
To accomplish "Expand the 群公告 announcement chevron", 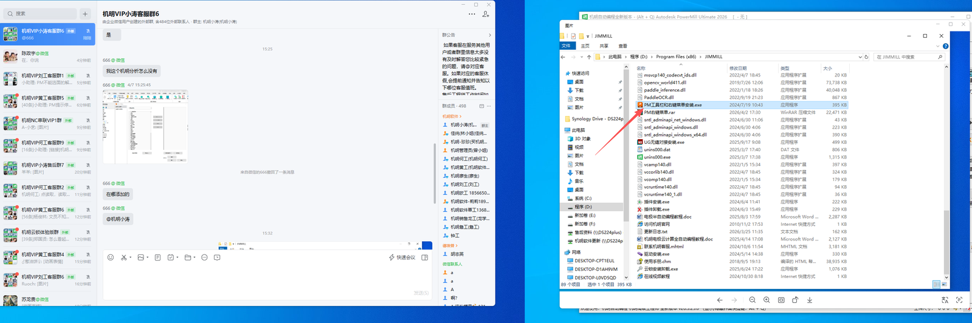I will (x=490, y=35).
